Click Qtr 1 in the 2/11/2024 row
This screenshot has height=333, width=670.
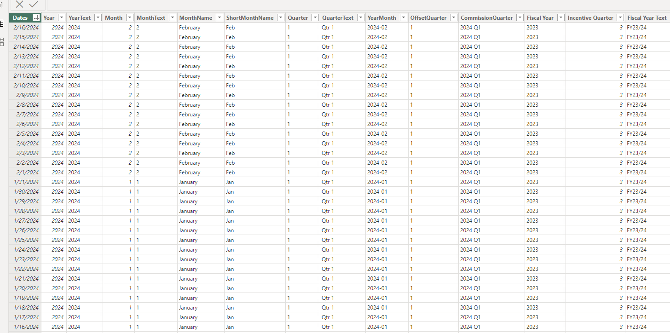coord(328,76)
